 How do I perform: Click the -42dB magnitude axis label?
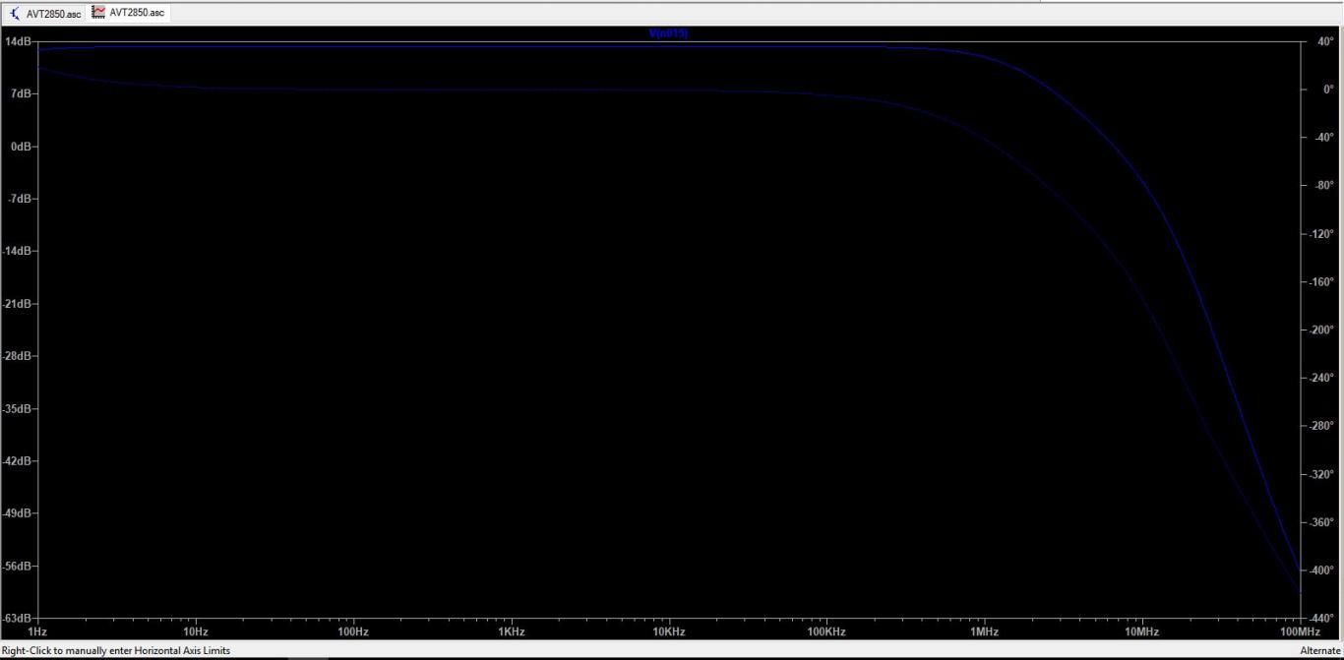tap(17, 461)
